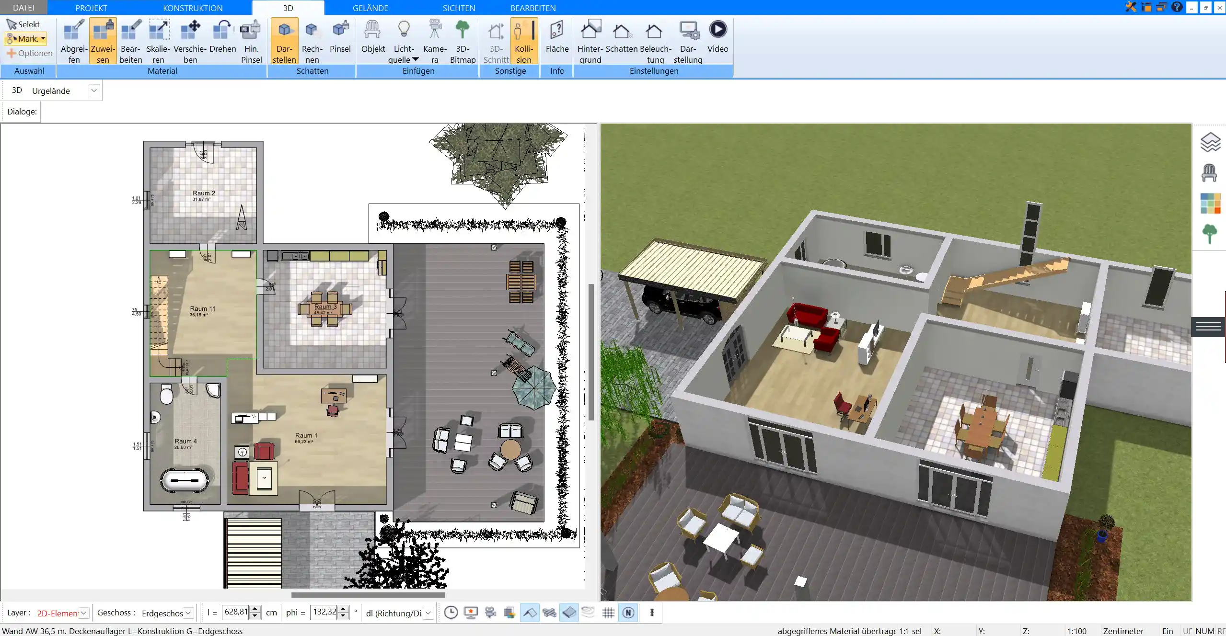Switch to the KONSTRUKTION tab
The height and width of the screenshot is (636, 1226).
(x=193, y=8)
